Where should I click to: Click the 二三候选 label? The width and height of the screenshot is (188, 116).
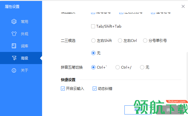pos(68,41)
